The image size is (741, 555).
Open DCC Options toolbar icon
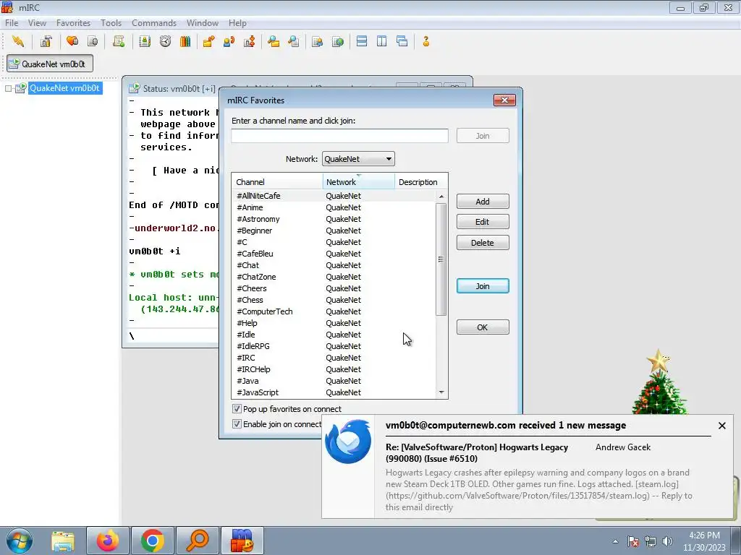click(250, 41)
